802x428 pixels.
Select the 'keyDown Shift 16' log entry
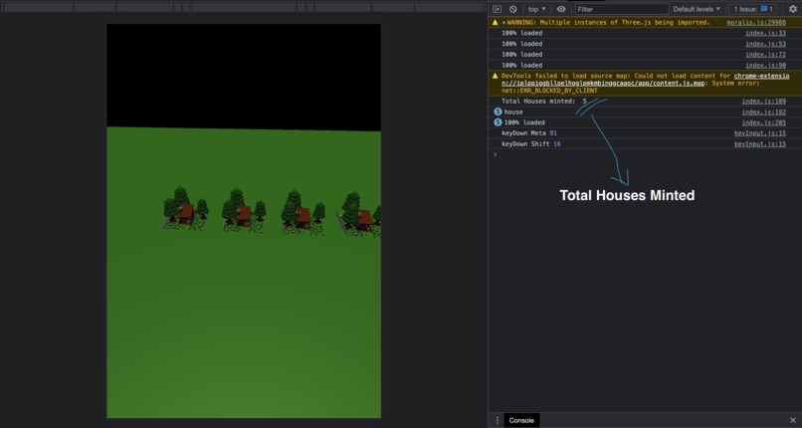(x=531, y=144)
